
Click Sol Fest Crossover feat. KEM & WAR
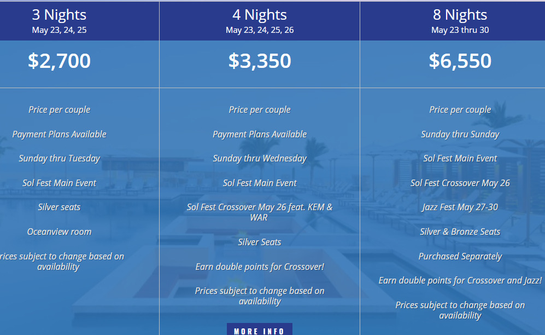(x=260, y=212)
